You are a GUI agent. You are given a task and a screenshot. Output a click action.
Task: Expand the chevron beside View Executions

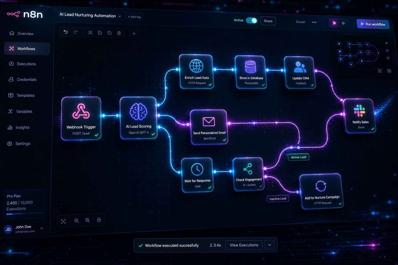[269, 245]
